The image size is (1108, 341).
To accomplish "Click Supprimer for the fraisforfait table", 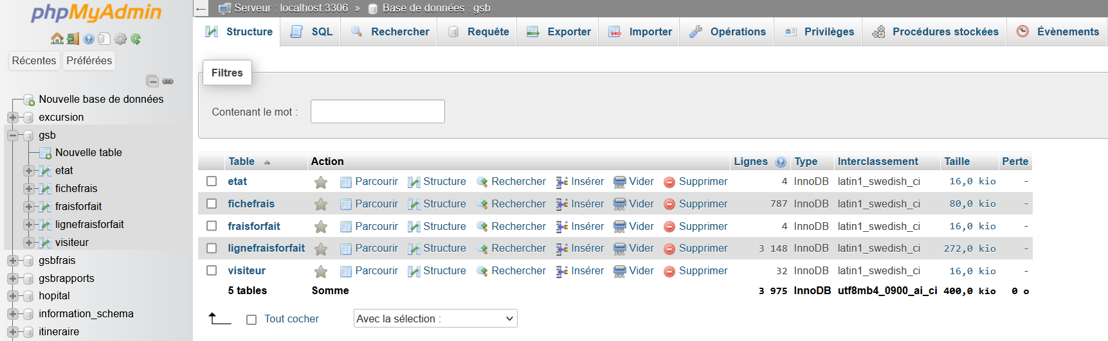I will (x=702, y=226).
